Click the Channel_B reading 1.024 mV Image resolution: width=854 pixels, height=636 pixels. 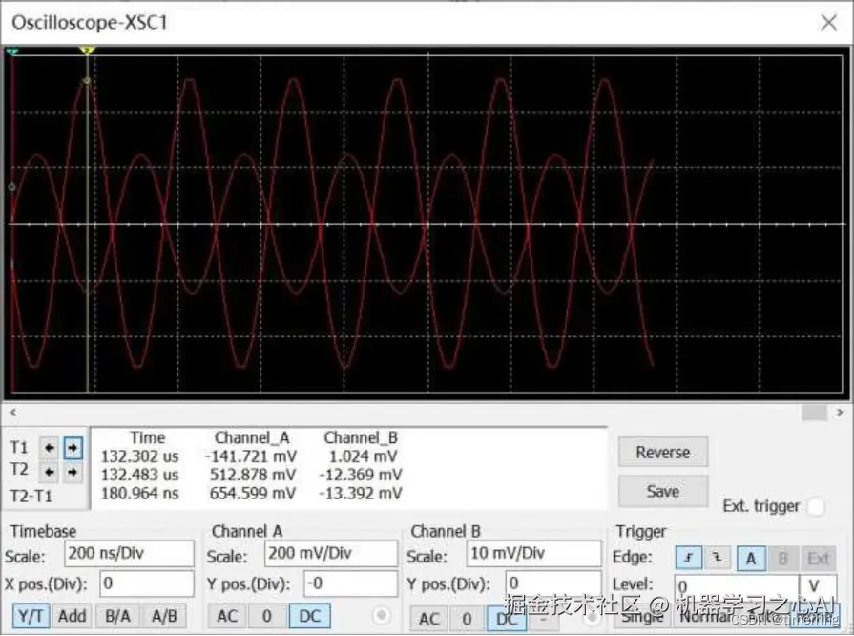click(363, 456)
